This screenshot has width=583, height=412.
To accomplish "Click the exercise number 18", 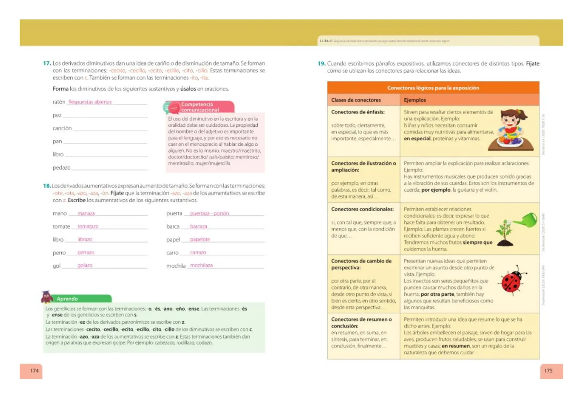I will point(47,186).
